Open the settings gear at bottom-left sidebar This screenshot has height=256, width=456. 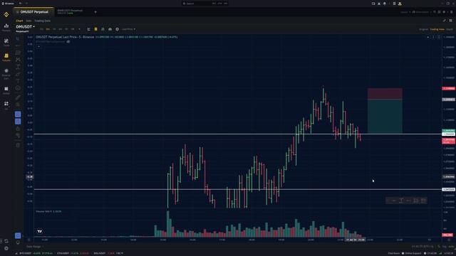(x=6, y=248)
